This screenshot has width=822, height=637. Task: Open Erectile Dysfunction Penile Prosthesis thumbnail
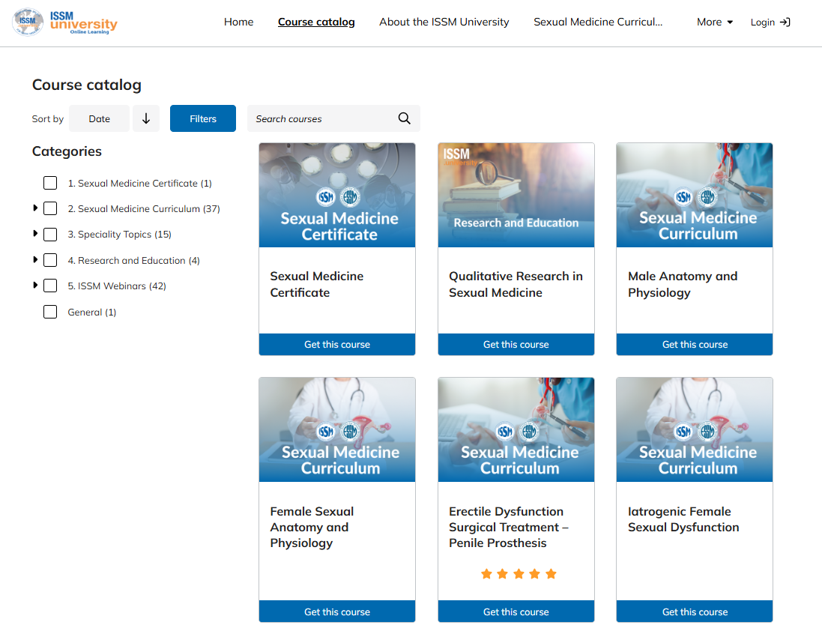(x=516, y=429)
